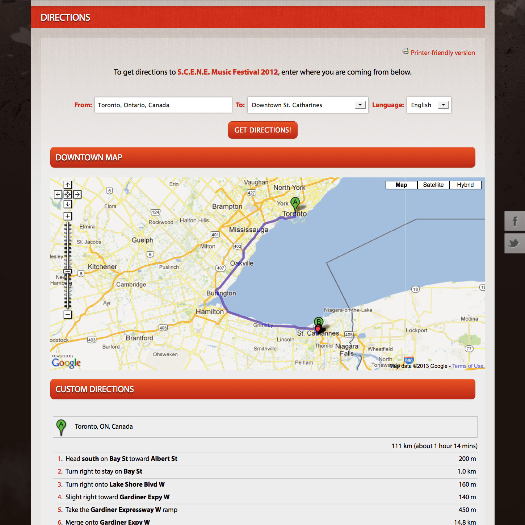Zoom out with the map minus button
This screenshot has width=525, height=525.
pos(68,315)
